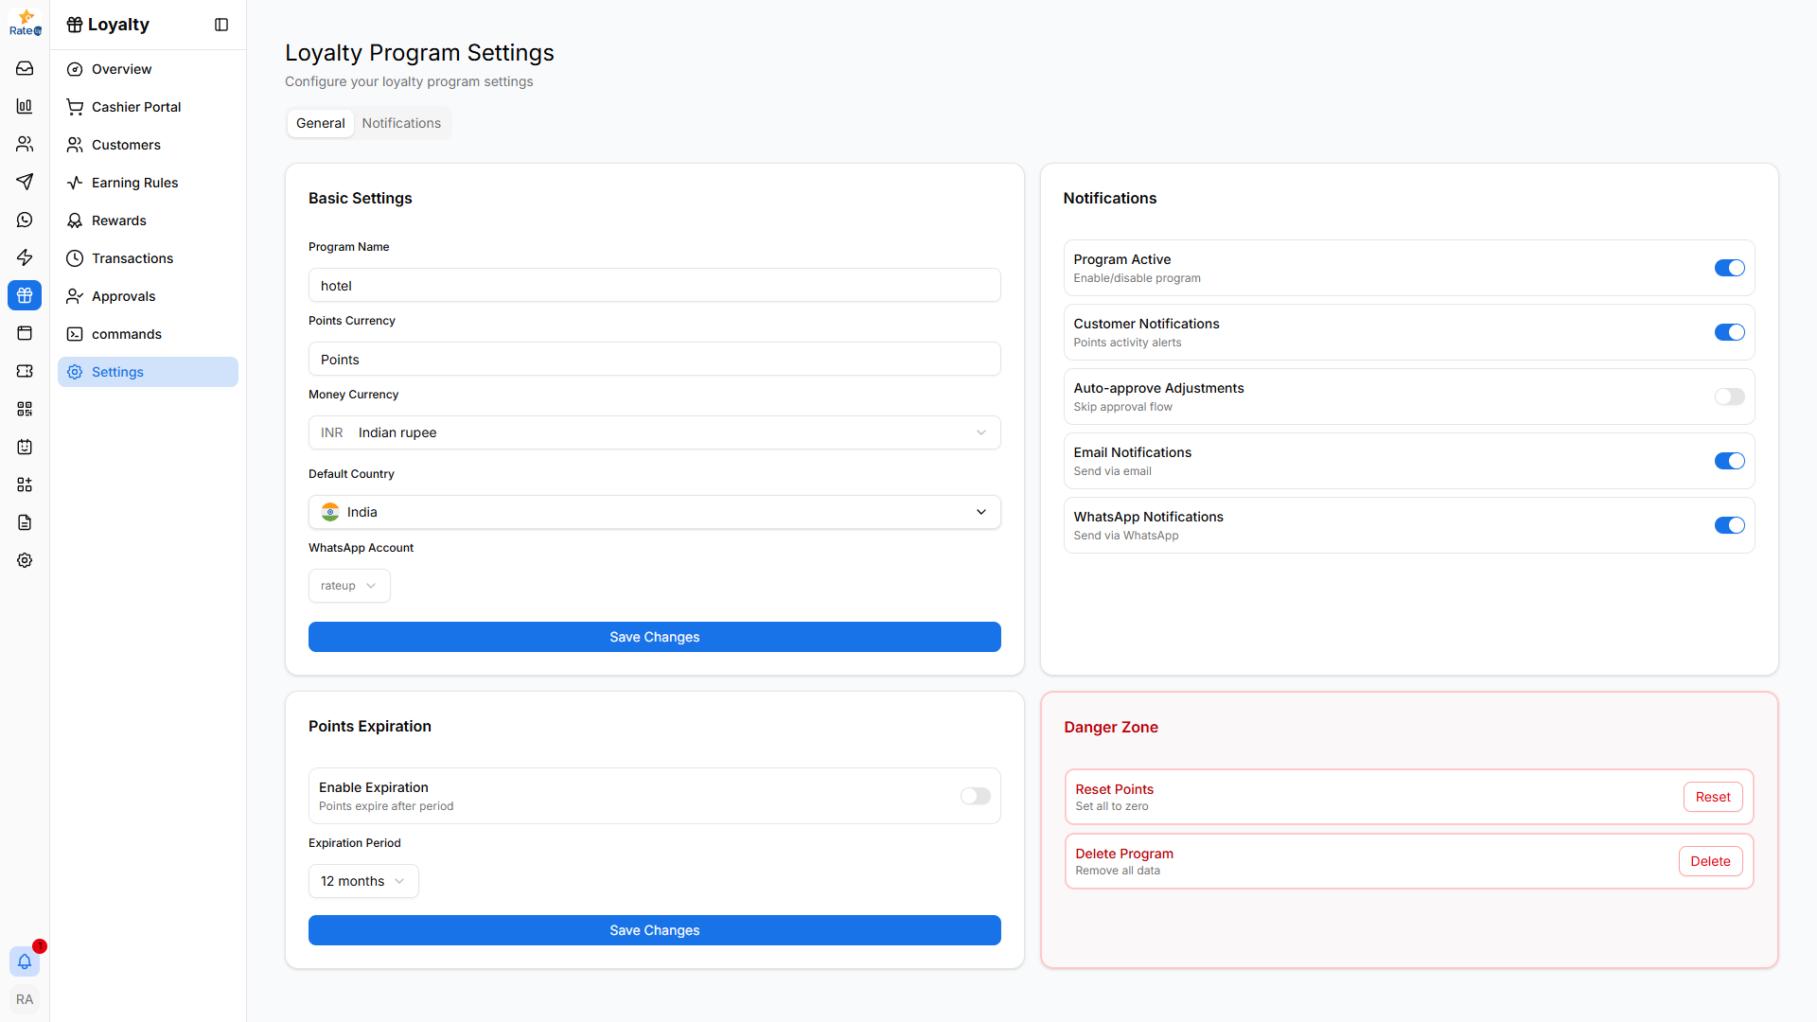Click the QR code icon in the rail
The image size is (1817, 1022).
click(x=25, y=409)
